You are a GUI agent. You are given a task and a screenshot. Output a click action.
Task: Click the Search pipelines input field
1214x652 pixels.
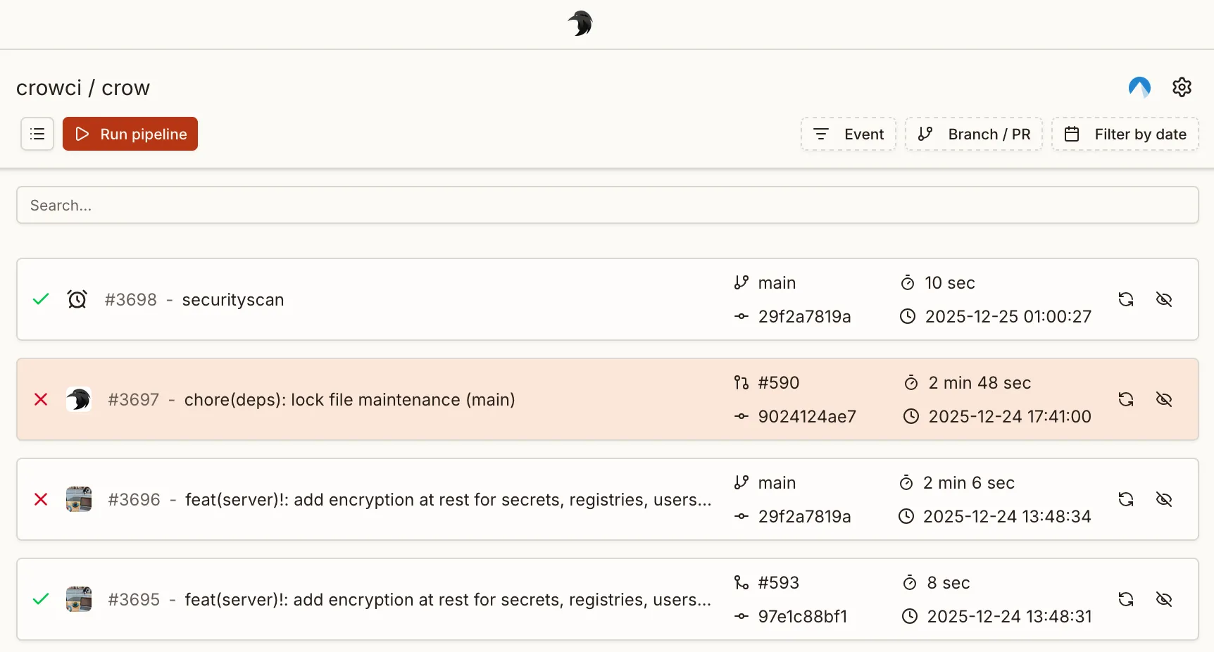[x=607, y=205]
